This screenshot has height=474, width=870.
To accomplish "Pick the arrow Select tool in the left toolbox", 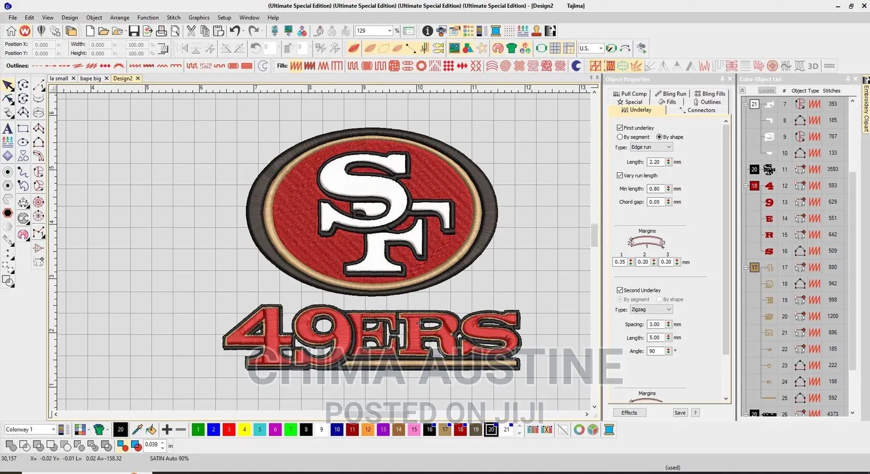I will coord(8,86).
